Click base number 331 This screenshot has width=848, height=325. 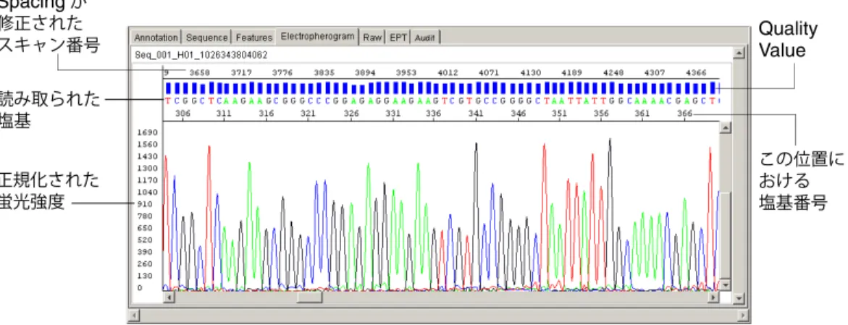pos(392,114)
